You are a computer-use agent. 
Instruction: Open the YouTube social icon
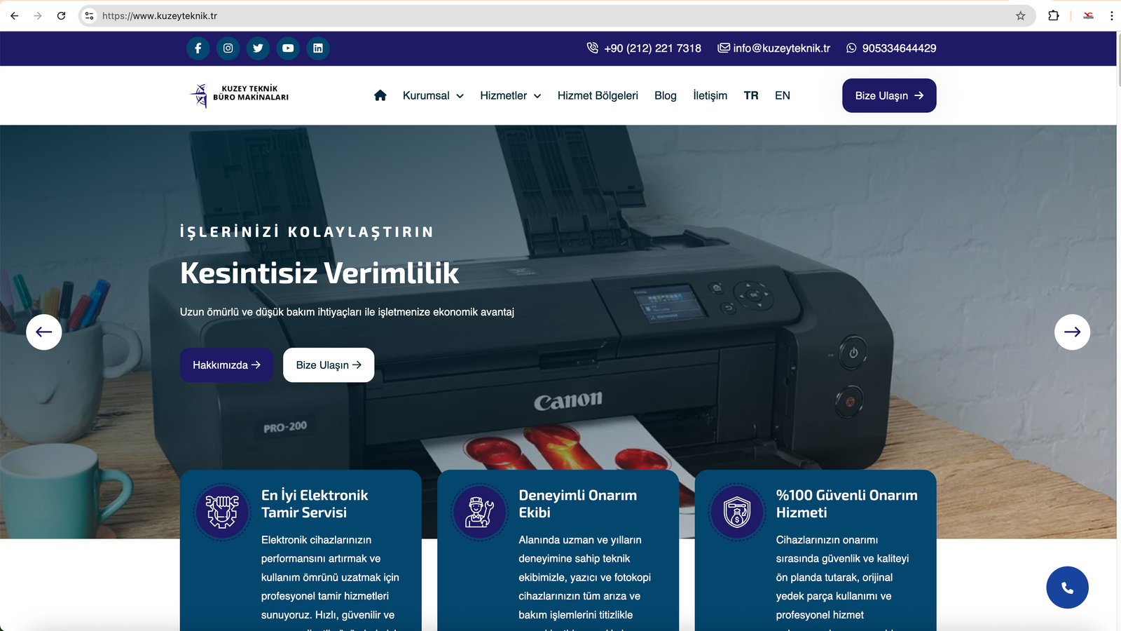click(x=288, y=48)
